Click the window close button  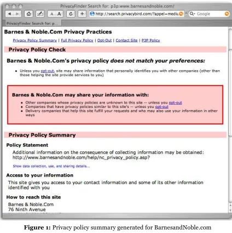7,7
